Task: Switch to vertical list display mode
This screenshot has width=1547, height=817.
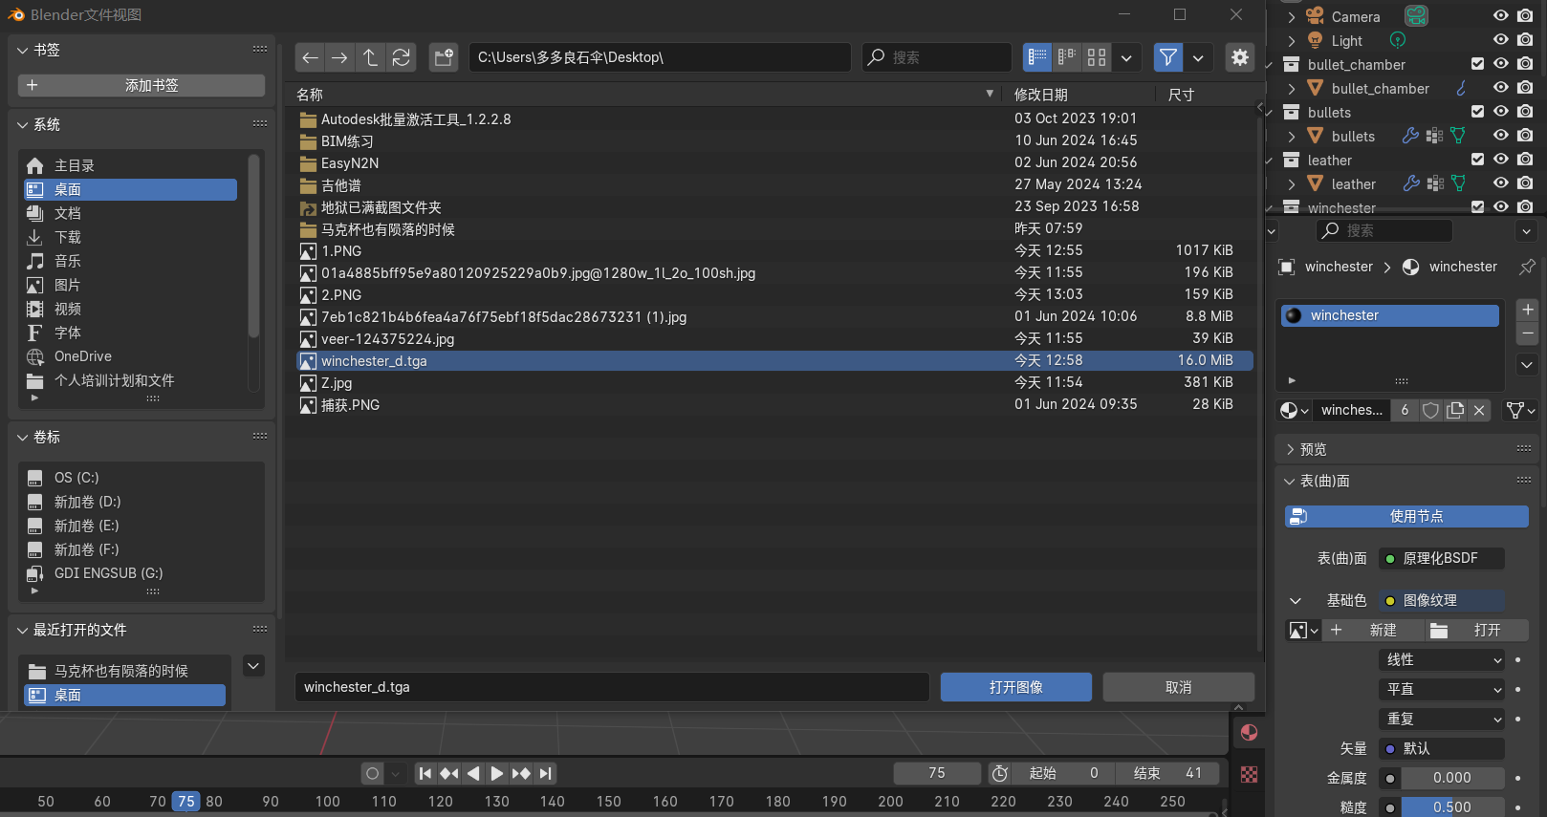Action: pyautogui.click(x=1037, y=57)
